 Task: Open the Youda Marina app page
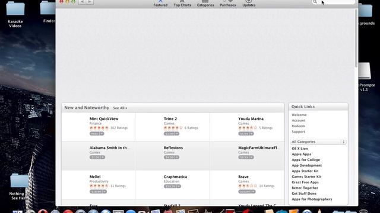point(251,119)
